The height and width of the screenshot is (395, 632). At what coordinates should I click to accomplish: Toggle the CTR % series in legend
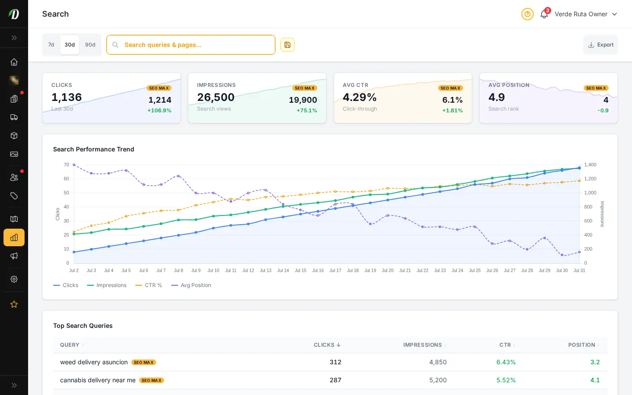149,285
